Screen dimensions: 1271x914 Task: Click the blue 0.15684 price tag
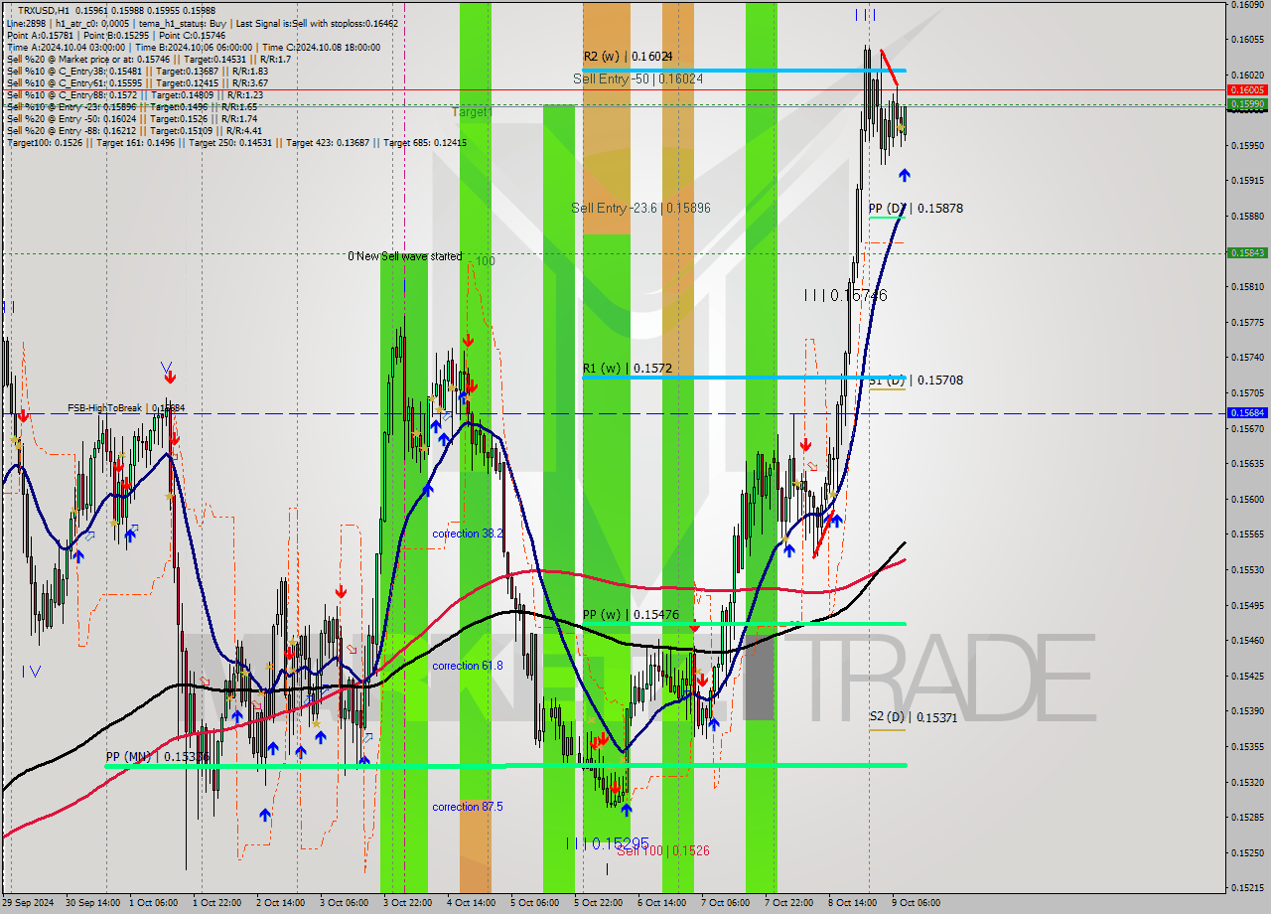point(1247,412)
